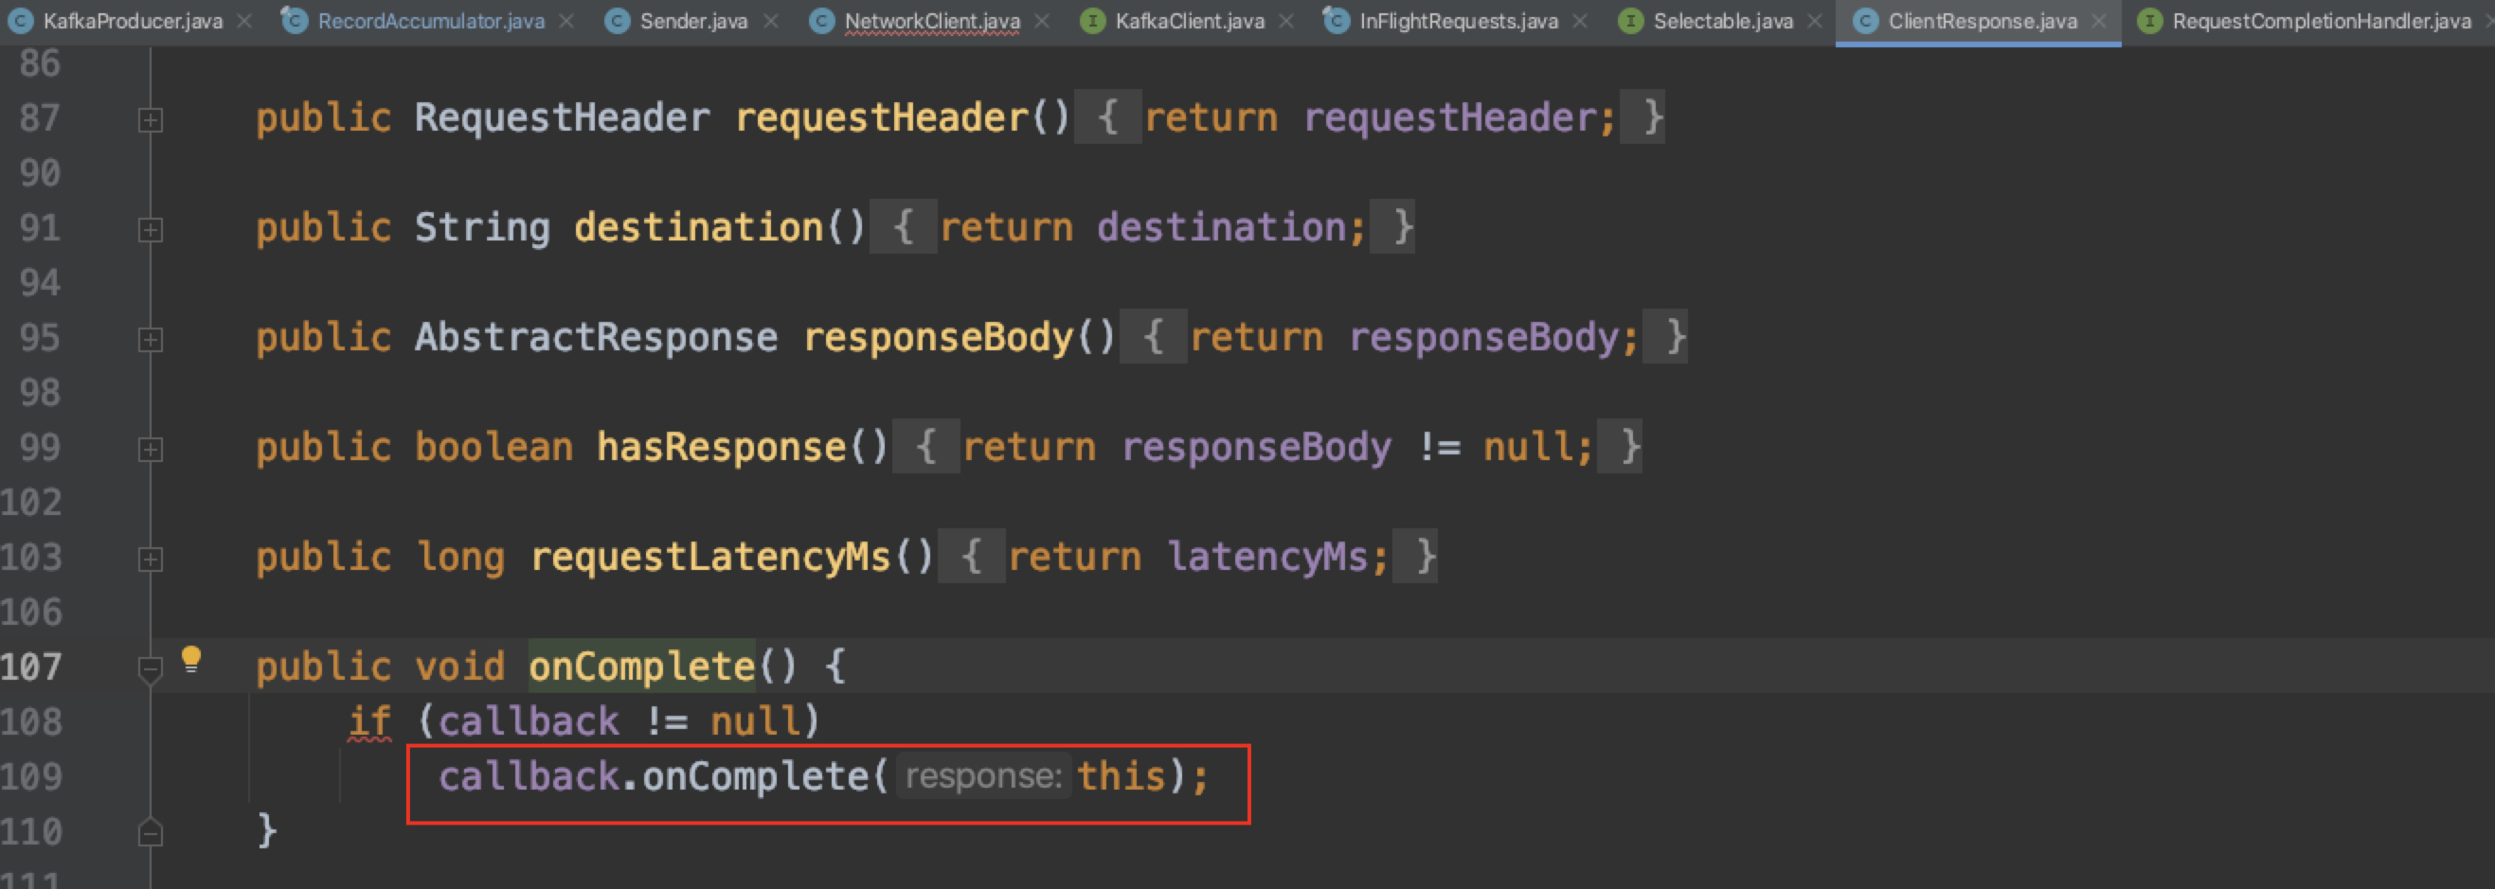Close the InFlightRequests.java tab

(x=1580, y=22)
